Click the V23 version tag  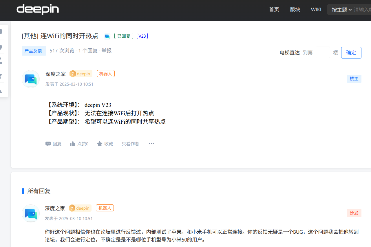(x=142, y=36)
